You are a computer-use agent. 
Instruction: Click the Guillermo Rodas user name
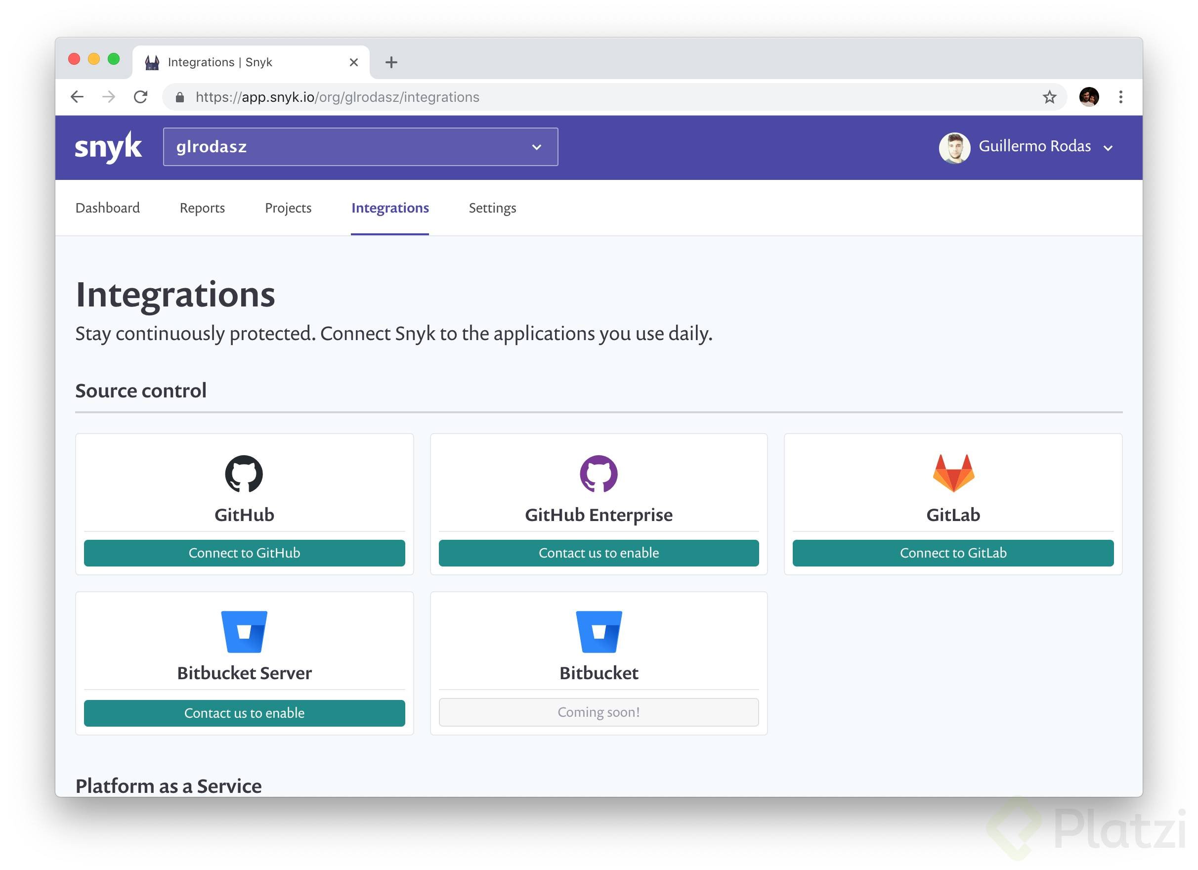pyautogui.click(x=1034, y=146)
